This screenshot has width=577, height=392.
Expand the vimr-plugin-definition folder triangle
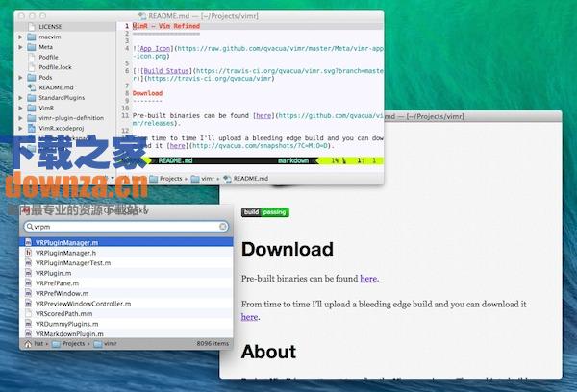[20, 118]
